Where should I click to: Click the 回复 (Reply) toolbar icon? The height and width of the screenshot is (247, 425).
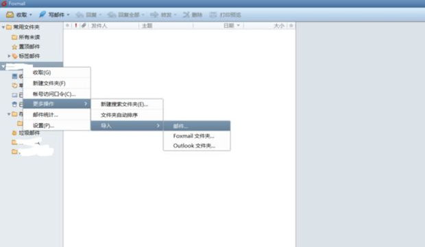[80, 14]
